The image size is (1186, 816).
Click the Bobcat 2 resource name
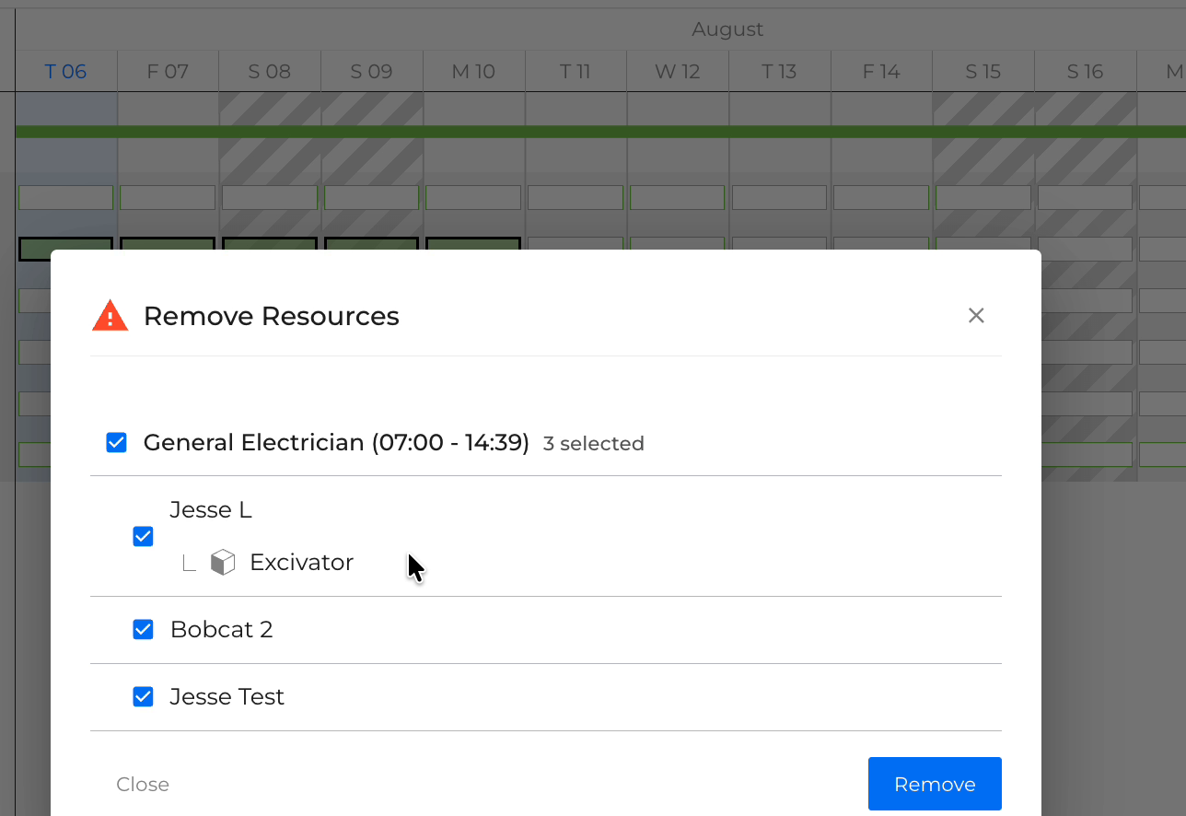(x=222, y=630)
